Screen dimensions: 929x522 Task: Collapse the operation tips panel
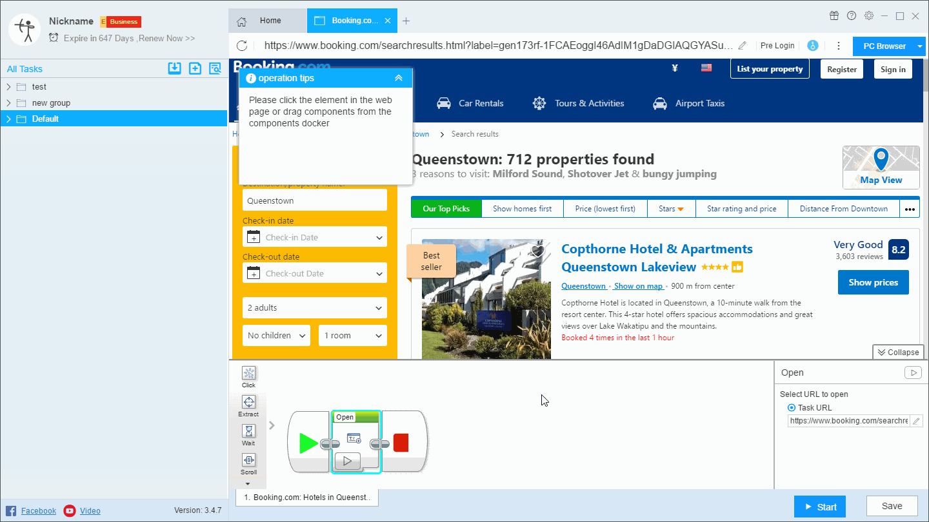pos(399,78)
